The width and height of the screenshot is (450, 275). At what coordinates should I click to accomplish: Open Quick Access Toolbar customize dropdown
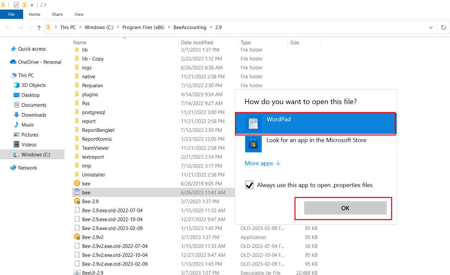point(32,5)
